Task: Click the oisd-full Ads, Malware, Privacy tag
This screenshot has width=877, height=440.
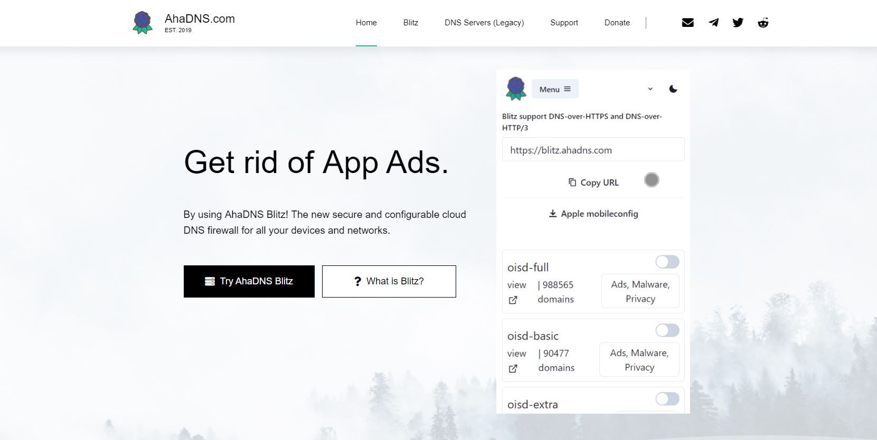Action: [x=640, y=291]
